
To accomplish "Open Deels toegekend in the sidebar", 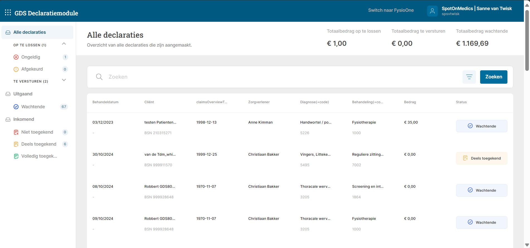I will click(x=39, y=144).
